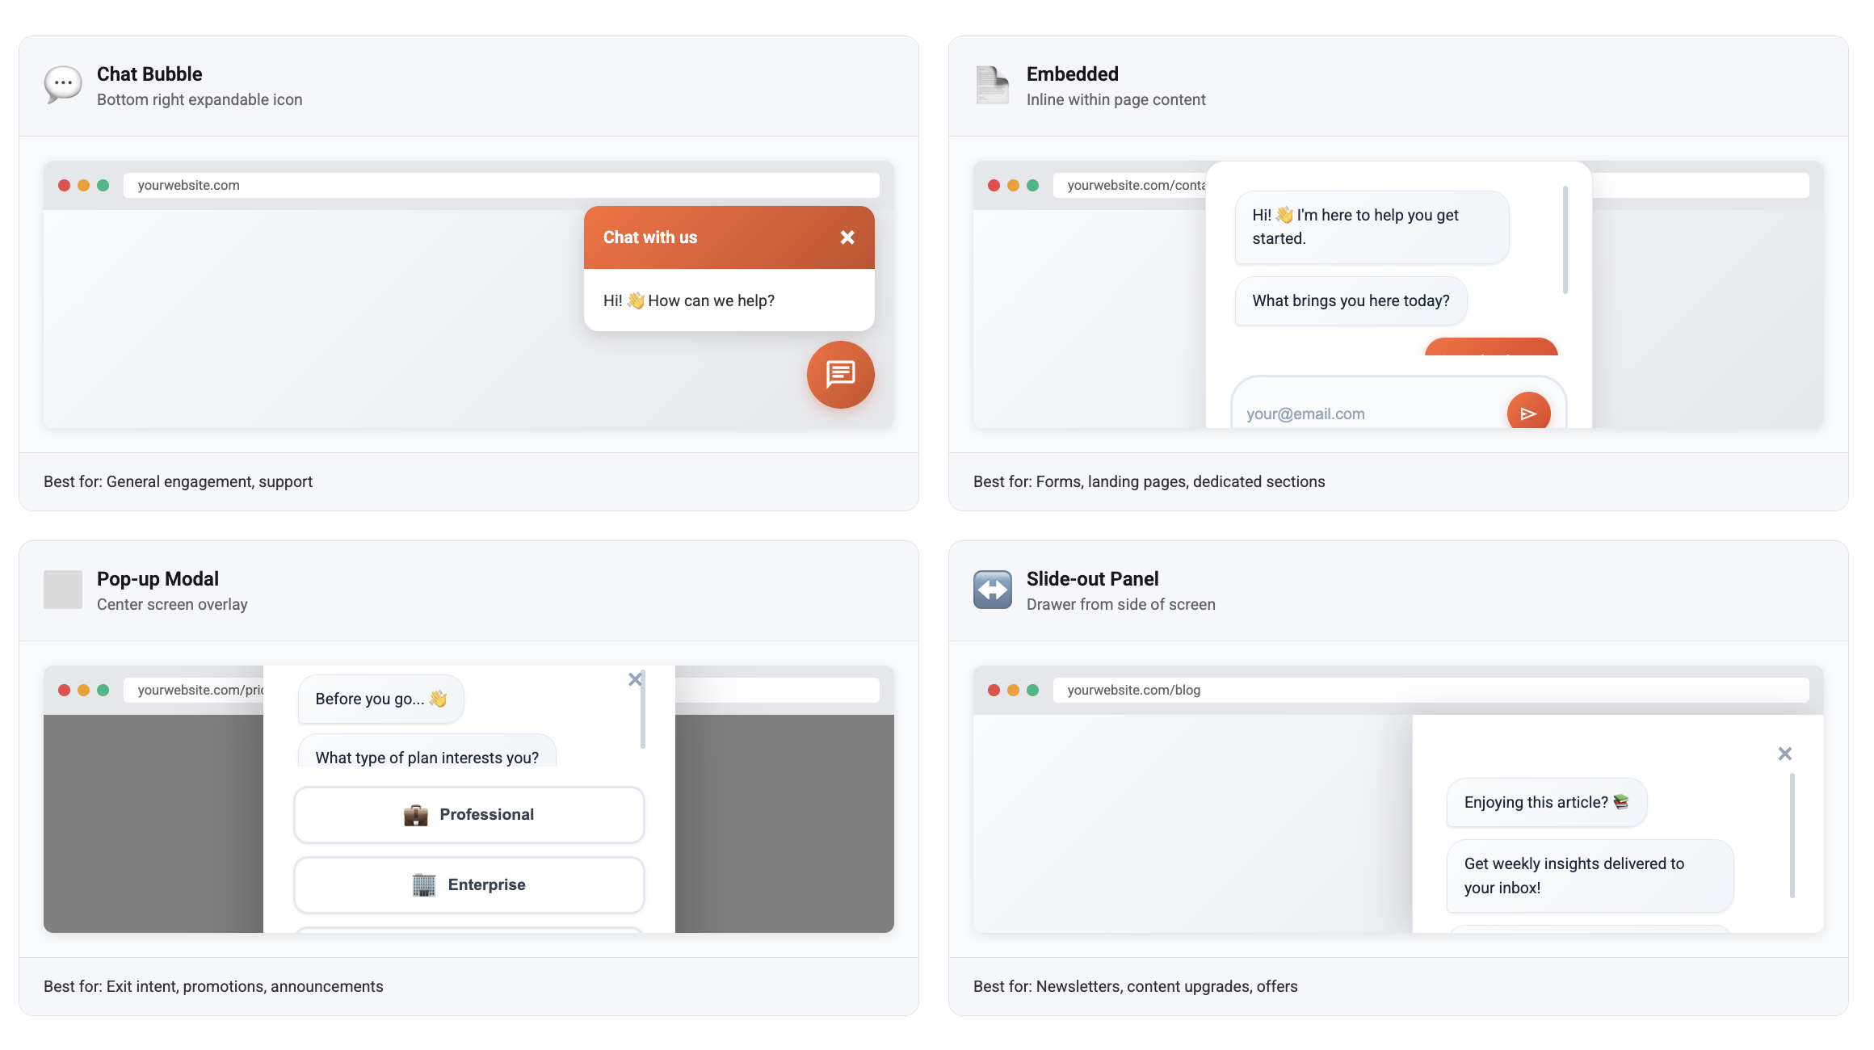This screenshot has width=1874, height=1050.
Task: Select the Professional plan
Action: click(x=468, y=814)
